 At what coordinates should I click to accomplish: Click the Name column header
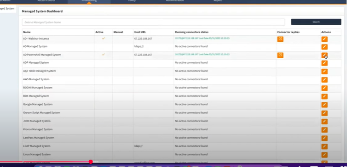[27, 32]
